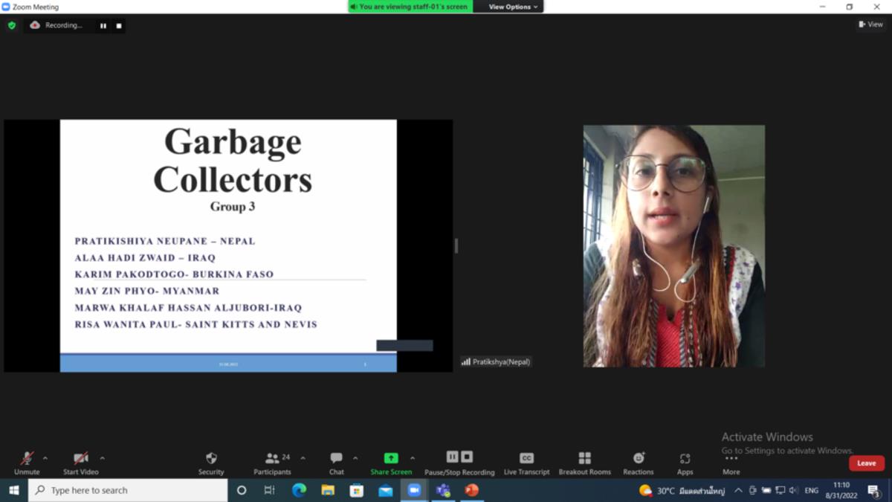Unmute the microphone
The image size is (892, 502).
tap(27, 463)
